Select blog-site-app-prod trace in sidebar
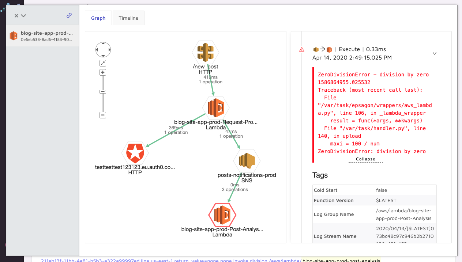The width and height of the screenshot is (462, 262). click(x=42, y=36)
